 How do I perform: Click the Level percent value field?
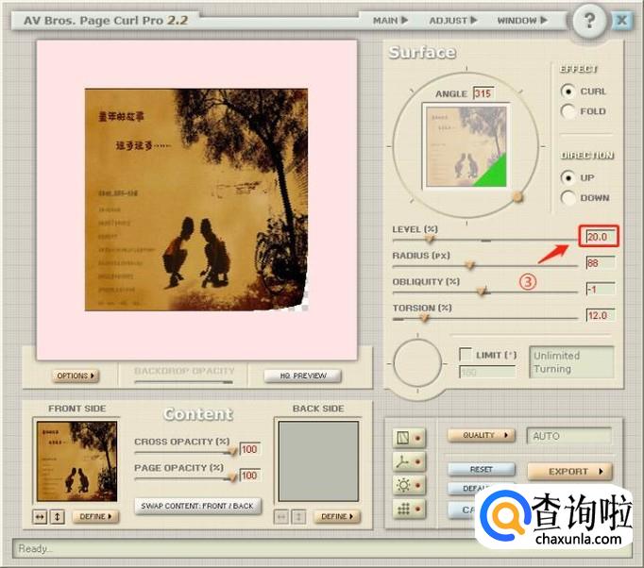point(599,237)
